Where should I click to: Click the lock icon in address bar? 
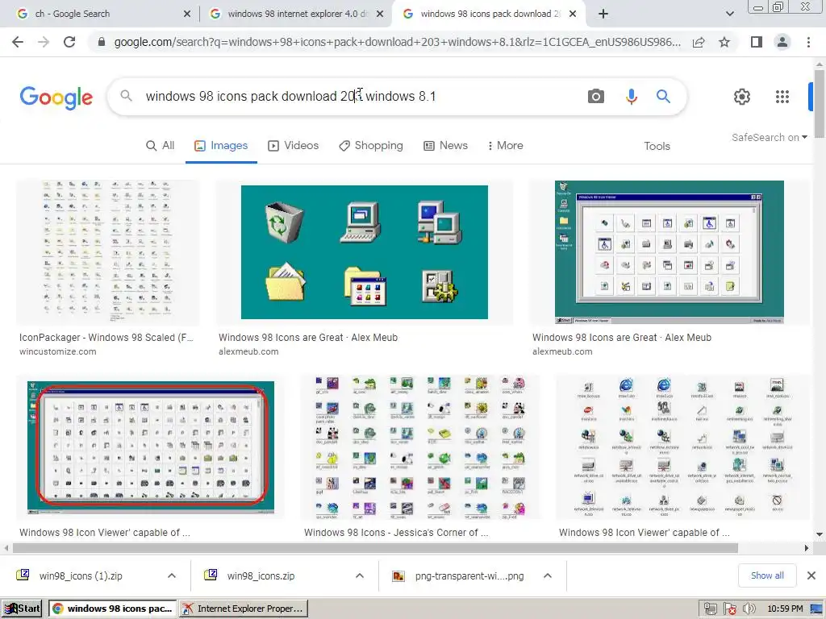pyautogui.click(x=102, y=42)
